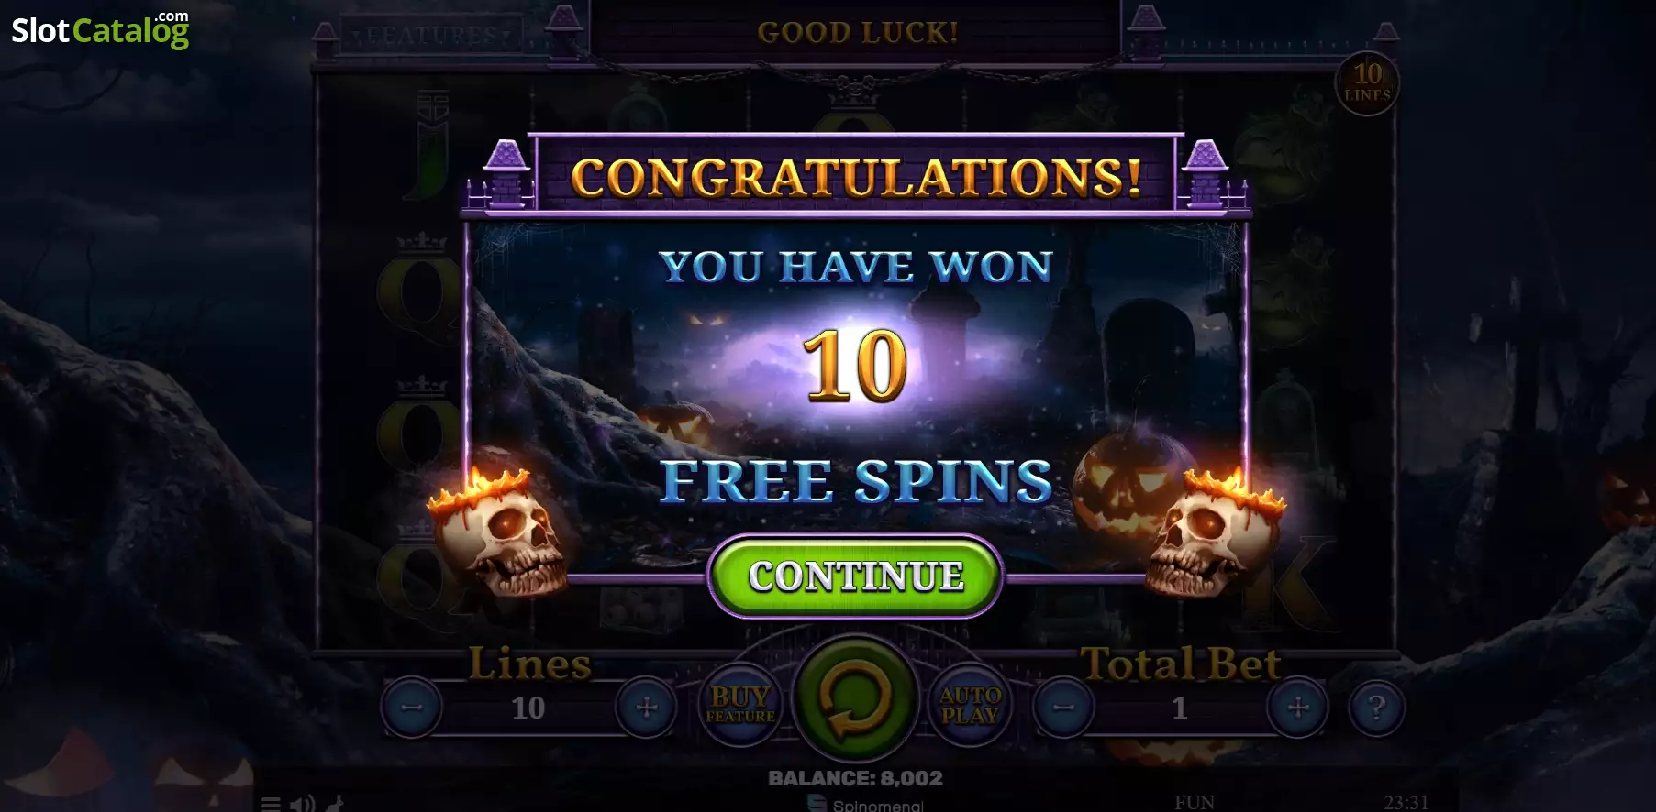Click the green Continue button

[855, 576]
